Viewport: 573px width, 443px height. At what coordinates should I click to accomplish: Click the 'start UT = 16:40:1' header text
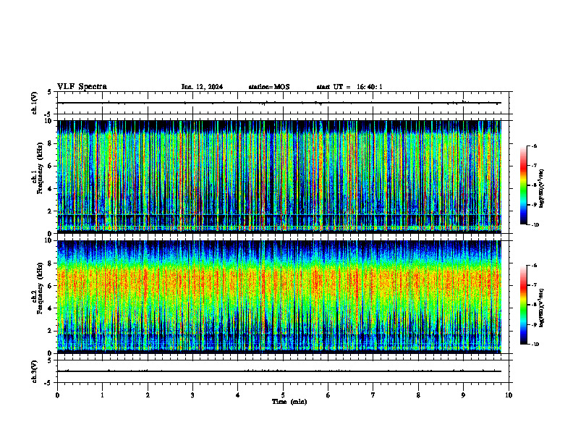click(349, 87)
